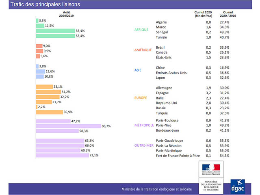This screenshot has width=260, height=195.
Task: Select the OUTRE-MER category label
Action: (144, 145)
